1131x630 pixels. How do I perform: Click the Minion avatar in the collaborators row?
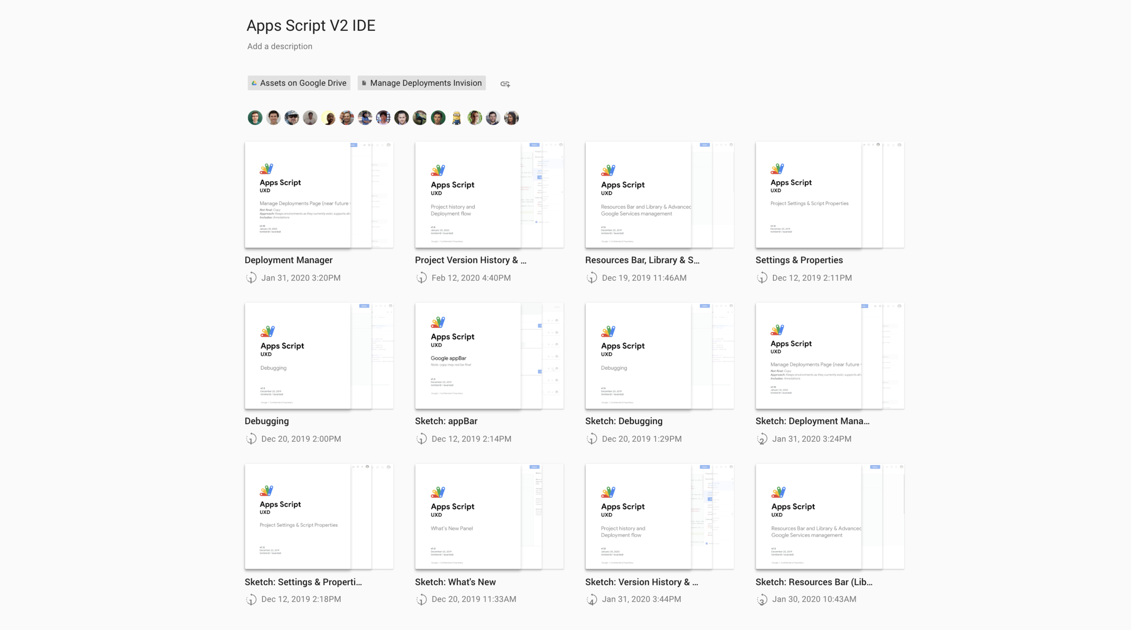click(456, 118)
